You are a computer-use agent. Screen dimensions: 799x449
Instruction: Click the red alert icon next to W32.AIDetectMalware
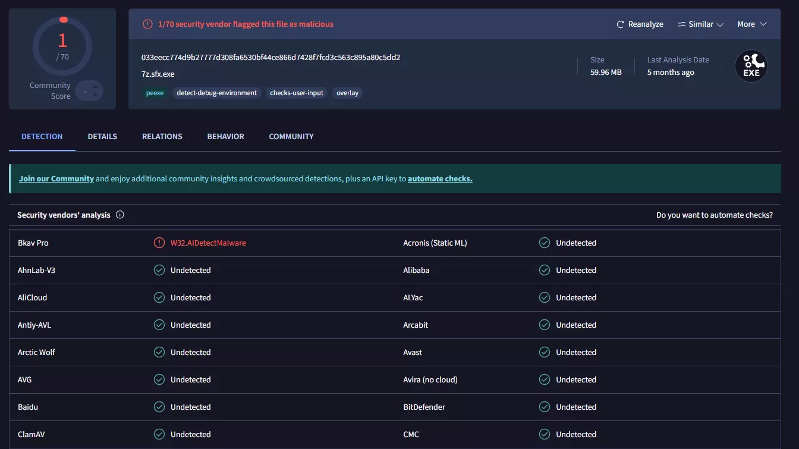[159, 243]
